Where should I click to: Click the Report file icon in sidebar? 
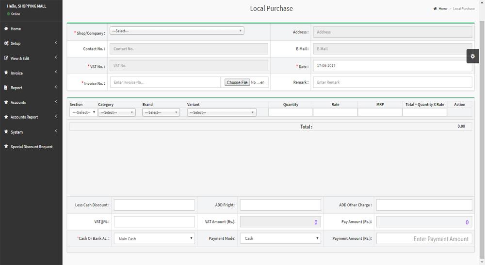point(6,88)
